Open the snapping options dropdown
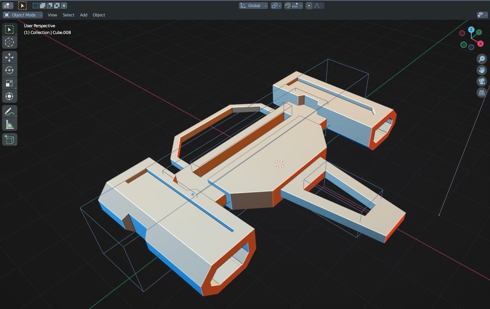The width and height of the screenshot is (490, 309). (297, 6)
